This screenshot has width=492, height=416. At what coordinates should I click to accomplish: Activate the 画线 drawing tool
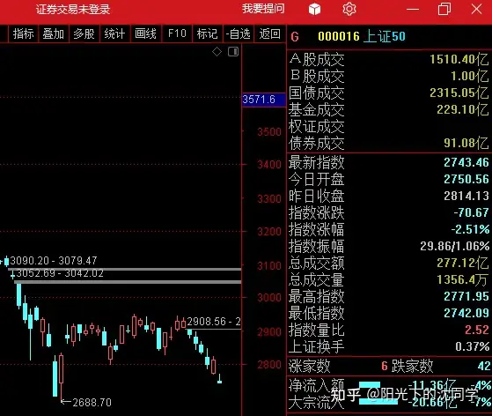pyautogui.click(x=145, y=33)
